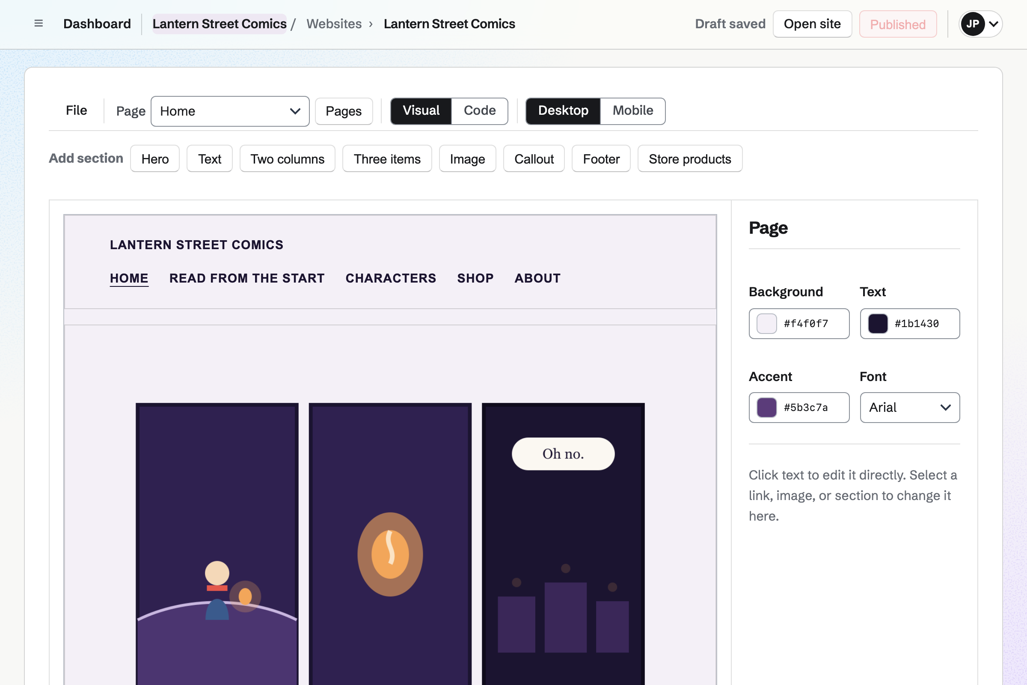Open Lantern Street Comics workspace breadcrumb
Image resolution: width=1027 pixels, height=685 pixels.
(220, 24)
